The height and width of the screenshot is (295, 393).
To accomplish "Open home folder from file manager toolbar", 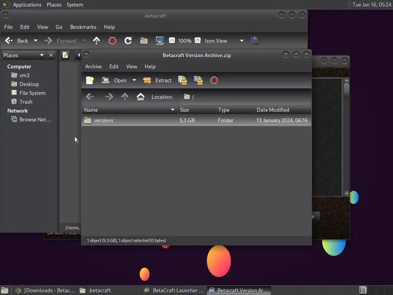I will (144, 41).
